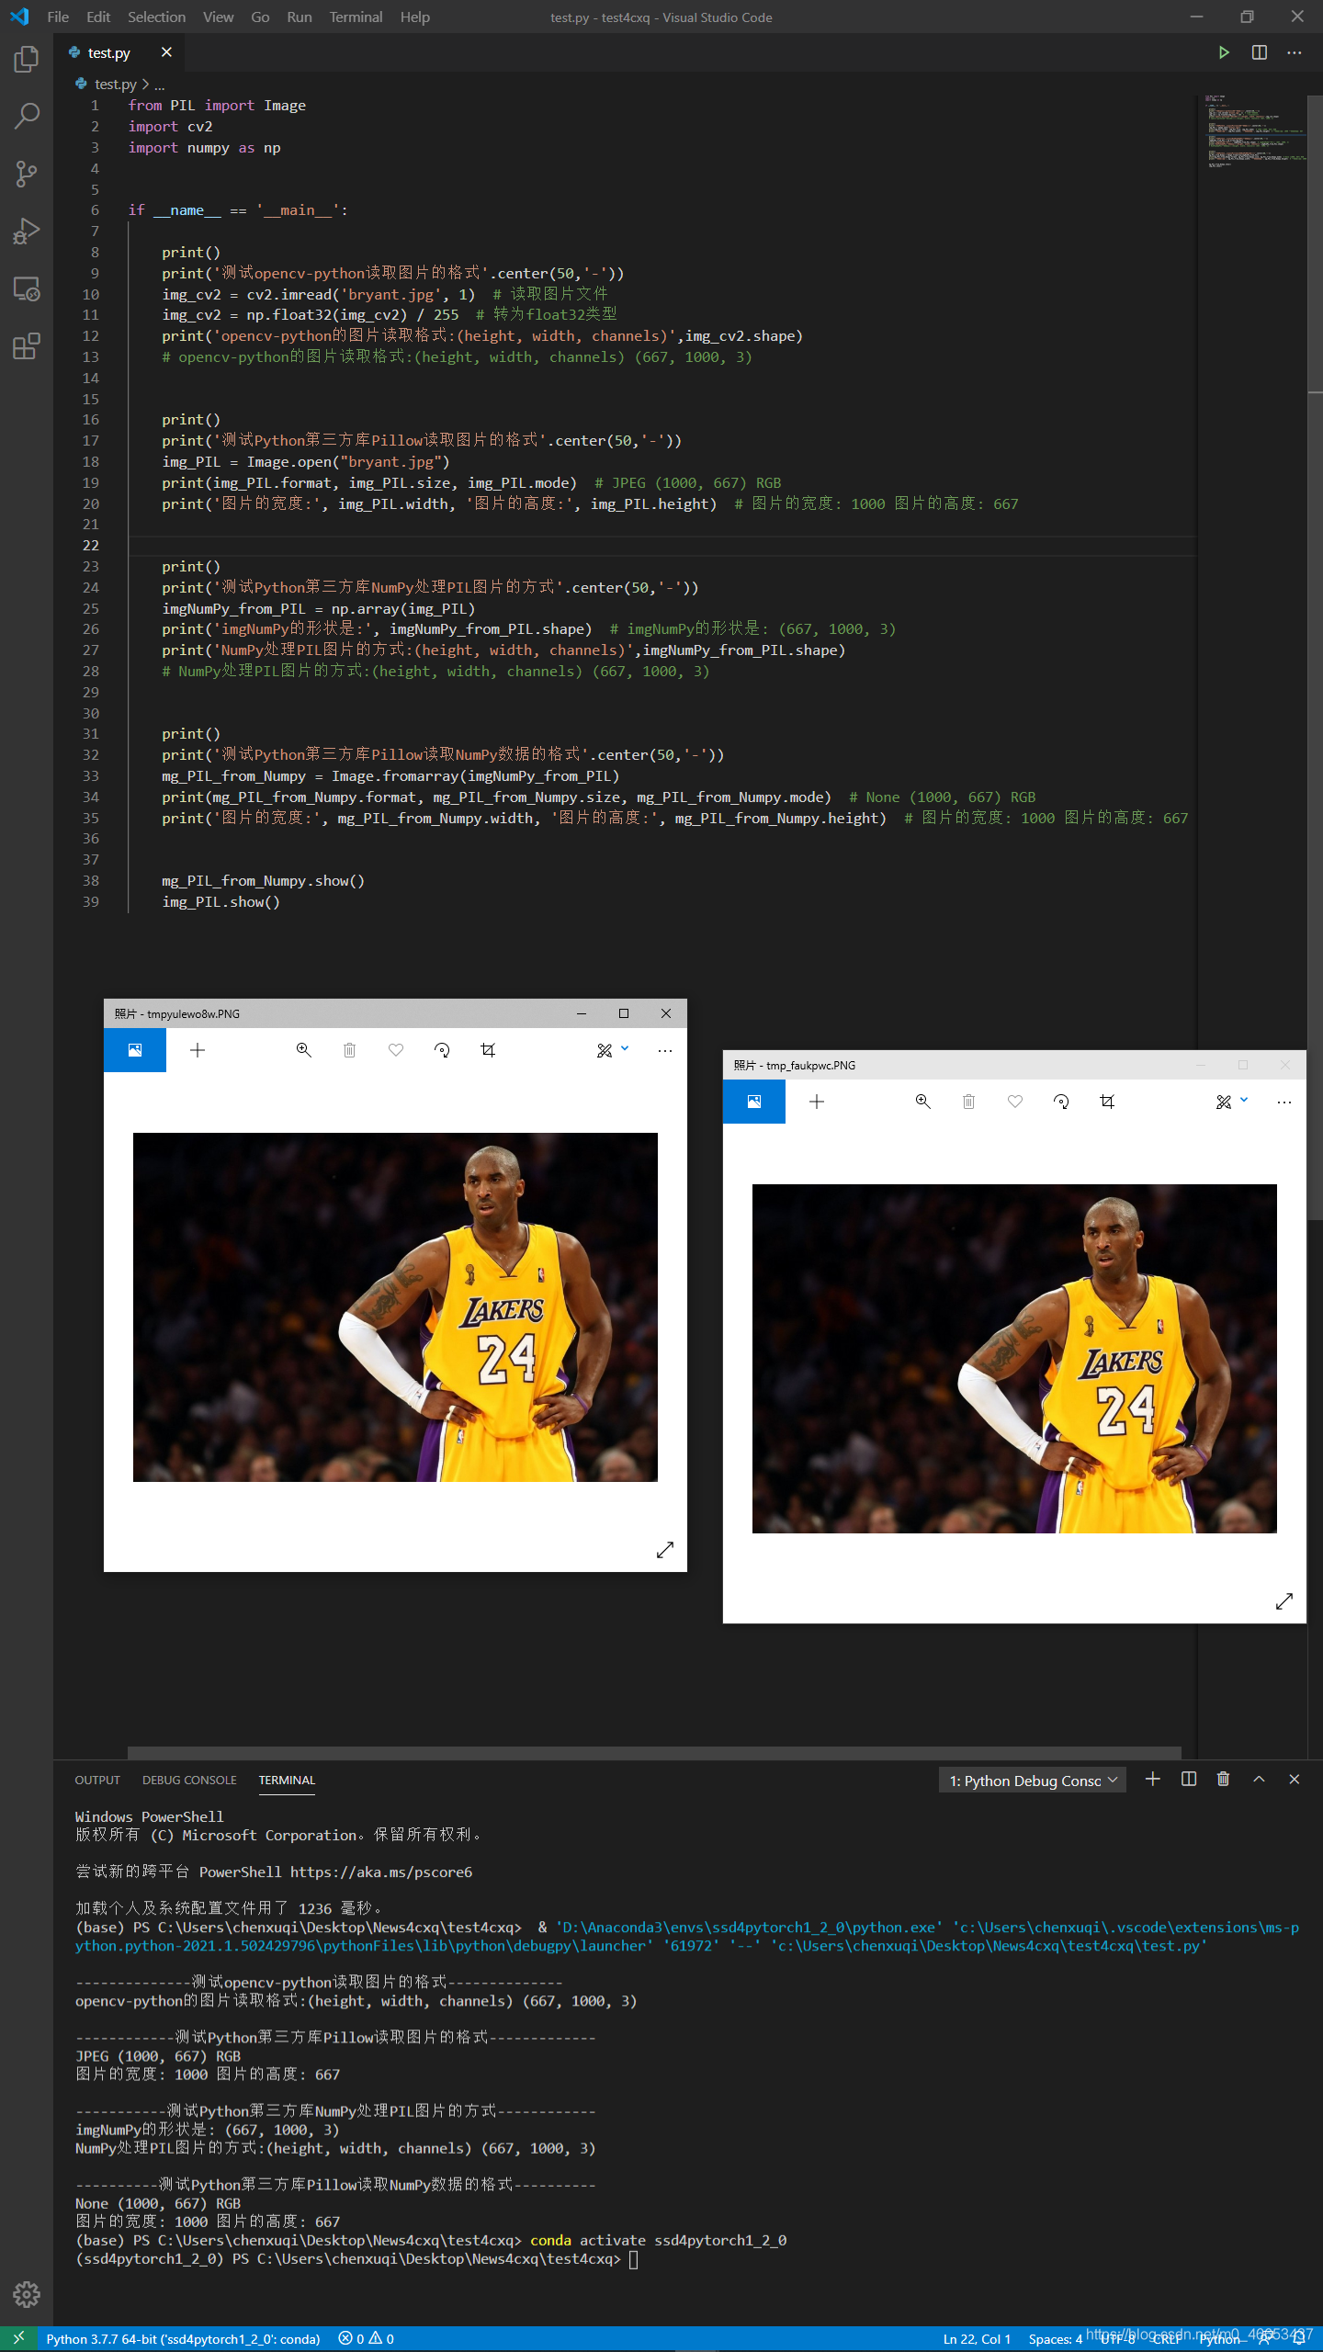Click the aka.ms/pscore6 link in terminal
1323x2352 pixels.
tap(381, 1872)
